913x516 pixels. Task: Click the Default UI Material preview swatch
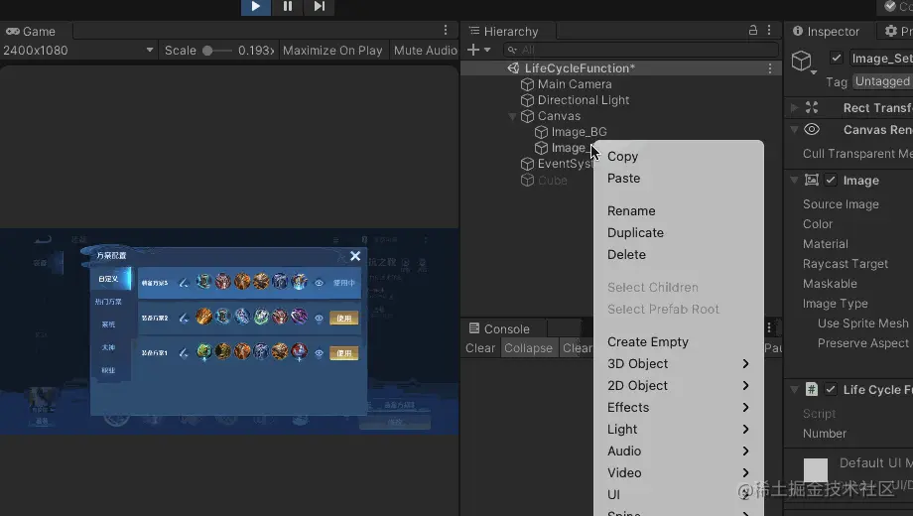pyautogui.click(x=816, y=470)
